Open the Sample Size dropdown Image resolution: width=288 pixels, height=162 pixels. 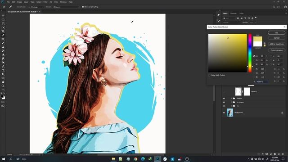click(x=35, y=7)
